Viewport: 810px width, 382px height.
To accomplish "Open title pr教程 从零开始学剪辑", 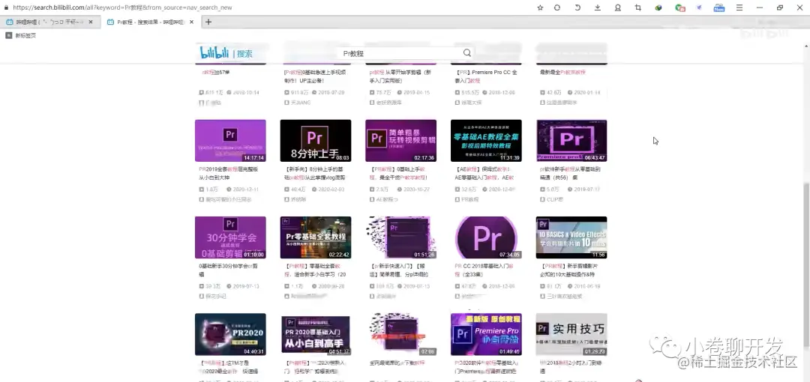I will click(x=399, y=76).
